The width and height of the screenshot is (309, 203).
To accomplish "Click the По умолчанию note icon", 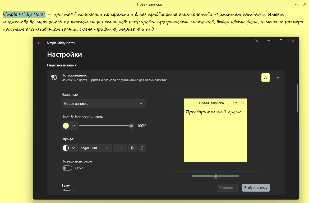I will pyautogui.click(x=54, y=78).
